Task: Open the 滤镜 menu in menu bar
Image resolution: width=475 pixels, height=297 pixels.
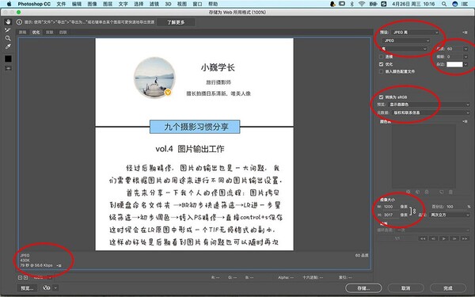Action: [x=154, y=4]
